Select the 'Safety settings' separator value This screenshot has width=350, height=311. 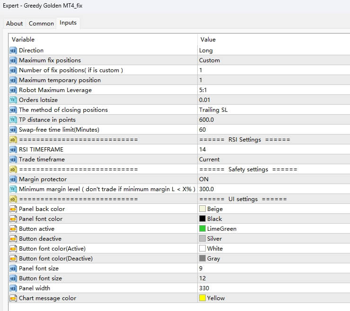[248, 169]
